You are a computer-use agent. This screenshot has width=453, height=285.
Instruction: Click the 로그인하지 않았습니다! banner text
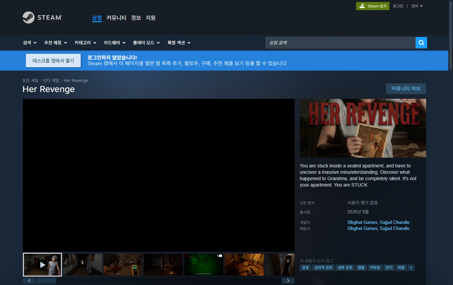(x=112, y=57)
